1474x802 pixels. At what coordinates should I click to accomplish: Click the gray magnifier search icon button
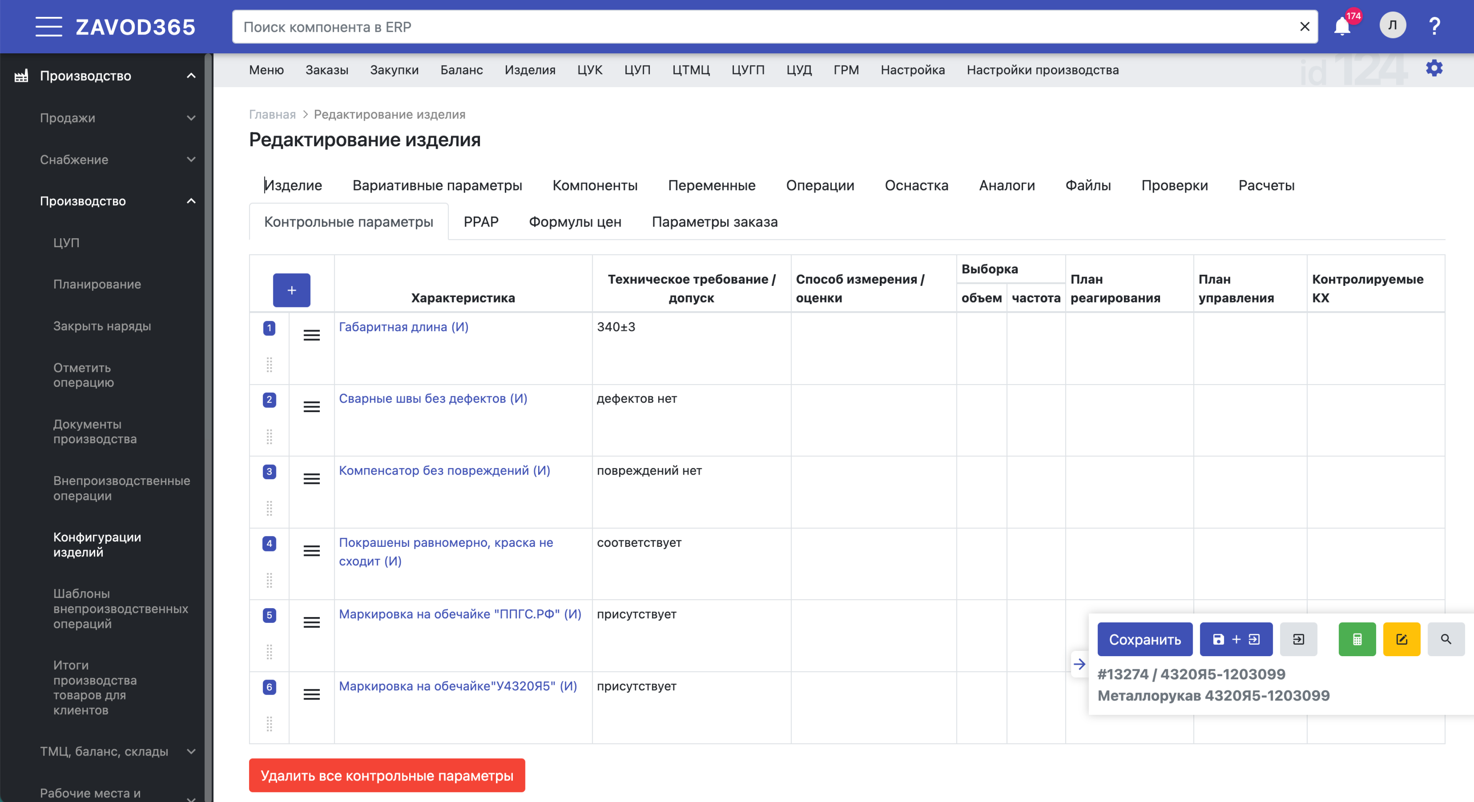[x=1445, y=639]
